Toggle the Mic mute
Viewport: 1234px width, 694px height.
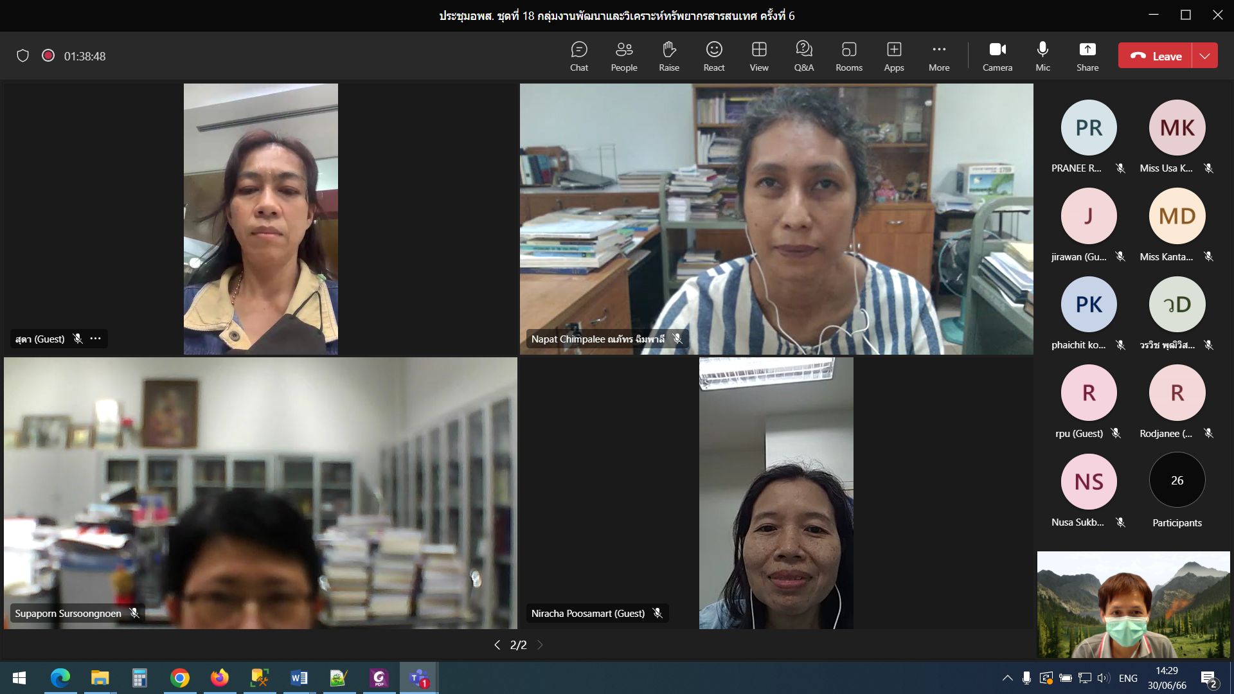tap(1042, 56)
